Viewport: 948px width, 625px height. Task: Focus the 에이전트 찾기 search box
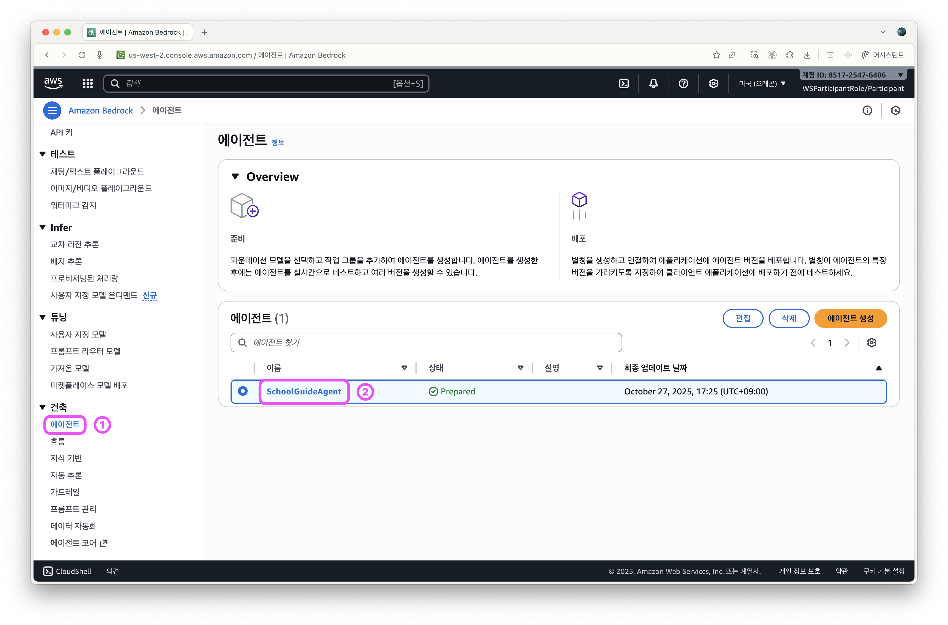(x=426, y=342)
